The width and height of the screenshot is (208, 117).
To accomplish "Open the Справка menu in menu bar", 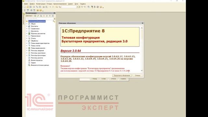I will click(83, 4).
